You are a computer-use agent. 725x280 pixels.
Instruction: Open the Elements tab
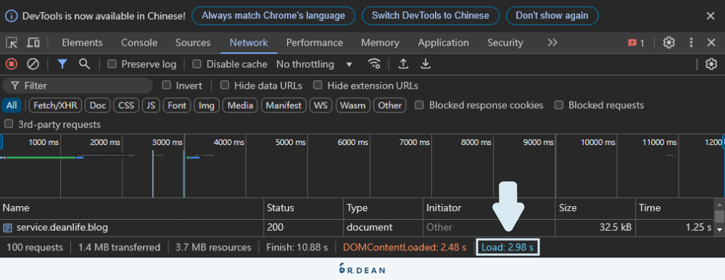click(x=83, y=43)
